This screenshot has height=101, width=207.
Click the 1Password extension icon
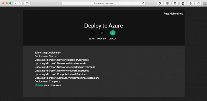(x=167, y=3)
